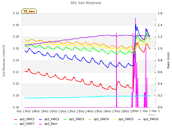Click the 1.0 right axis tick value
Viewport: 172px width, 129px height.
tap(160, 49)
